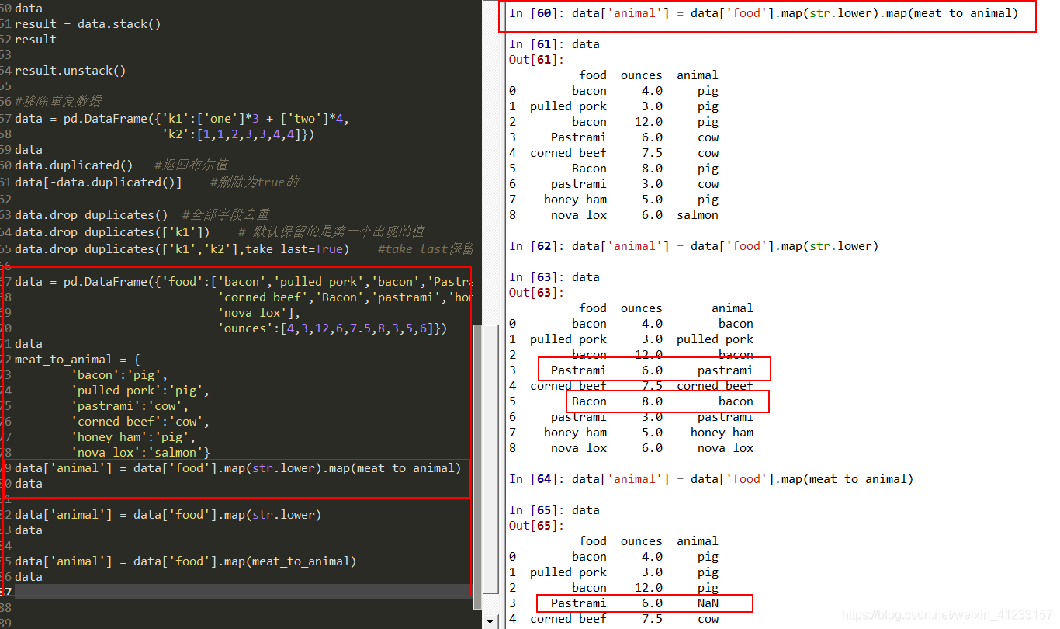The width and height of the screenshot is (1060, 629).
Task: Click console line 'In [63]: data'
Action: (x=554, y=276)
